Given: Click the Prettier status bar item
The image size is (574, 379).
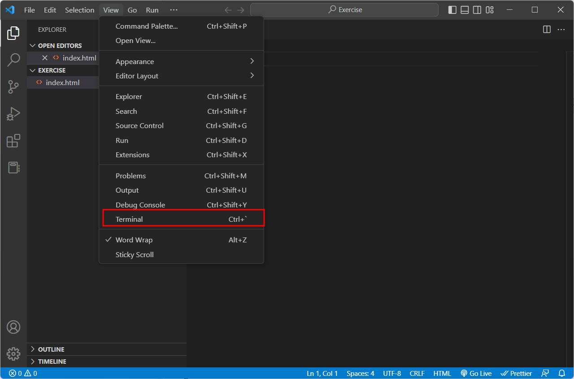Looking at the screenshot, I should click(x=516, y=373).
